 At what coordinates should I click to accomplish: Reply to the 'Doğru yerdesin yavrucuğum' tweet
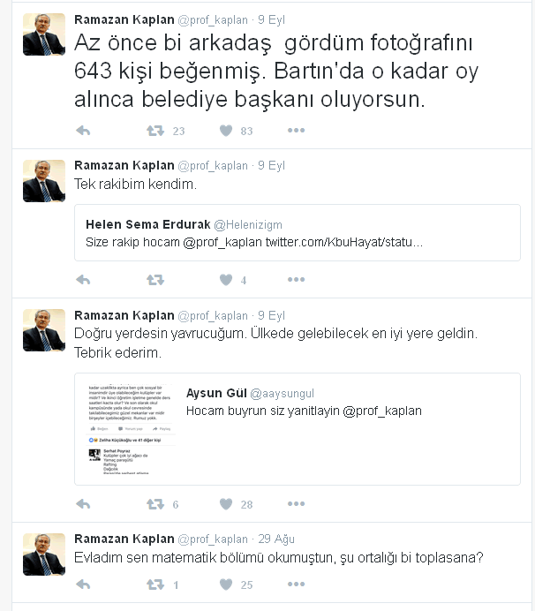tap(83, 504)
